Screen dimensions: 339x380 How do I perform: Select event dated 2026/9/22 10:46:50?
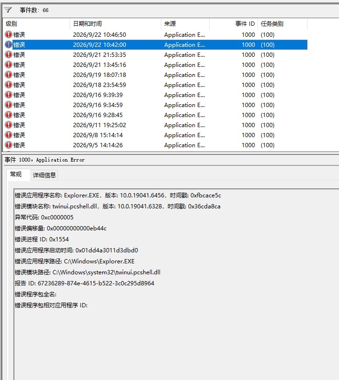155,35
